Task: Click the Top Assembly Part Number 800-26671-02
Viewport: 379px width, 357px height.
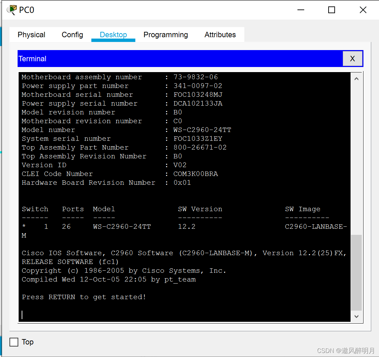Action: tap(200, 148)
